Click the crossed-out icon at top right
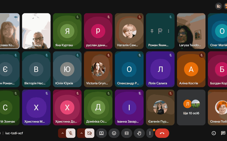This screenshot has width=227, height=141. [x=218, y=6]
